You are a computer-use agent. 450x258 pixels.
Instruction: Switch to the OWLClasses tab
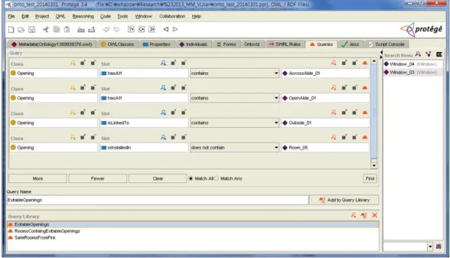(x=117, y=44)
